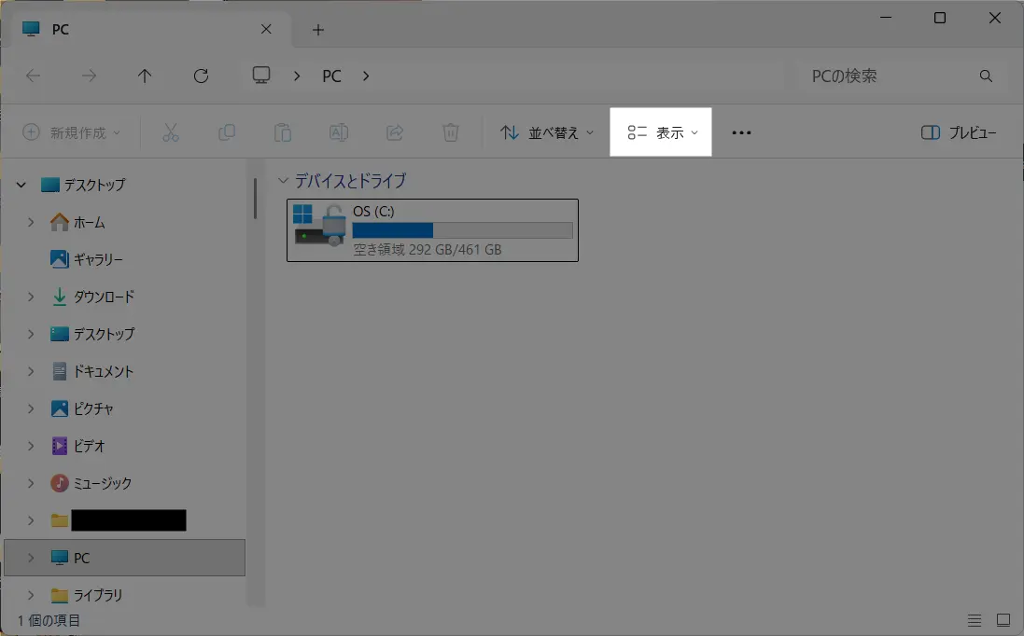Click the Delete trash can icon
Screen dimensions: 1024x636
[450, 132]
